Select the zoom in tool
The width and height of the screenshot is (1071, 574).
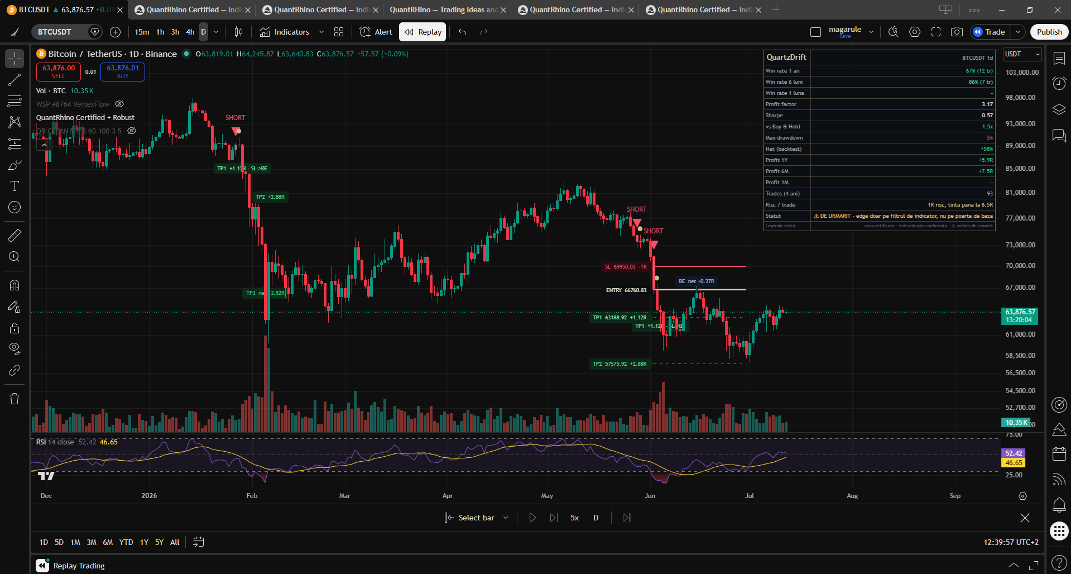click(15, 257)
